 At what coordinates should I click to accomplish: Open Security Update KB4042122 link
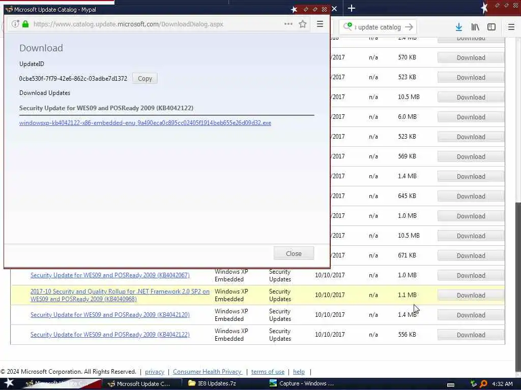110,335
